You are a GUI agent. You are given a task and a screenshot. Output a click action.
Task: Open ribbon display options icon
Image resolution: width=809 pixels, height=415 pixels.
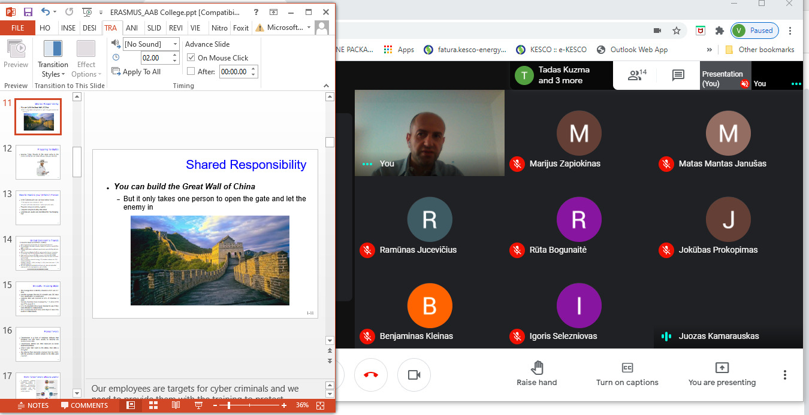pyautogui.click(x=274, y=12)
